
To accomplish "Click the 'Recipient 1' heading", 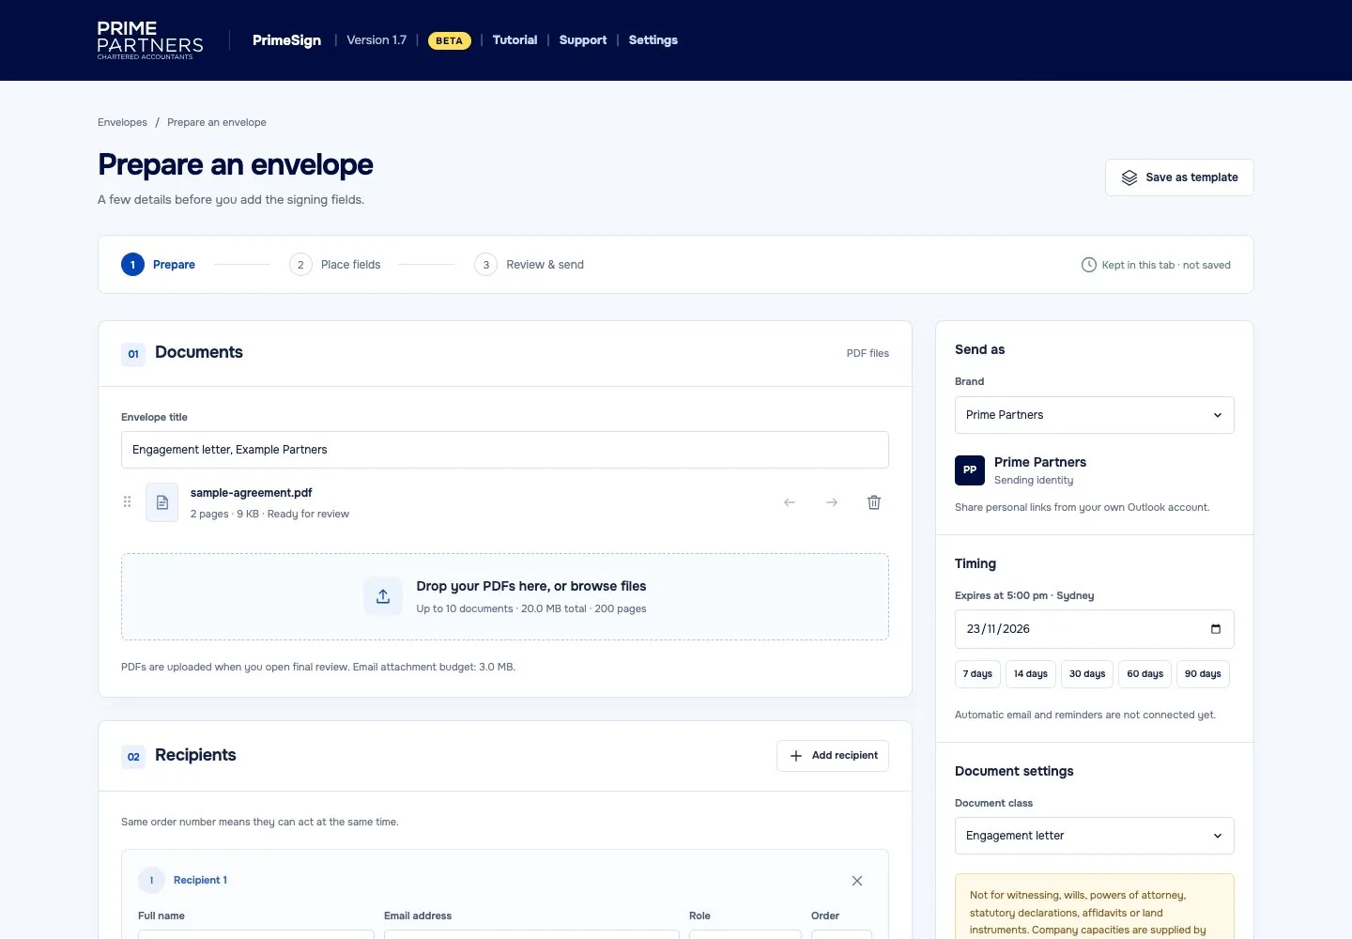I will (200, 881).
